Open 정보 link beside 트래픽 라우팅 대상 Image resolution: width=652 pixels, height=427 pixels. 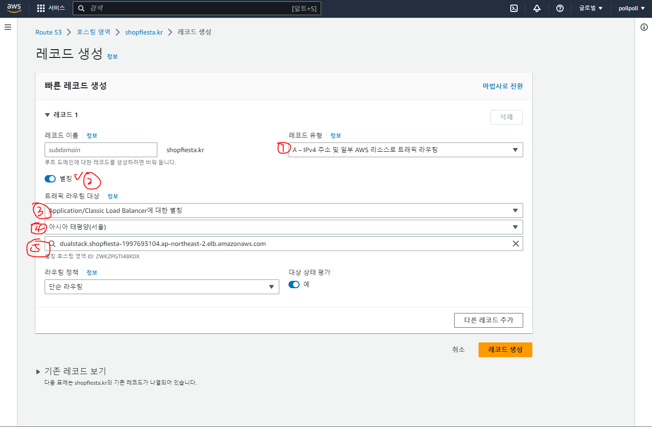113,196
